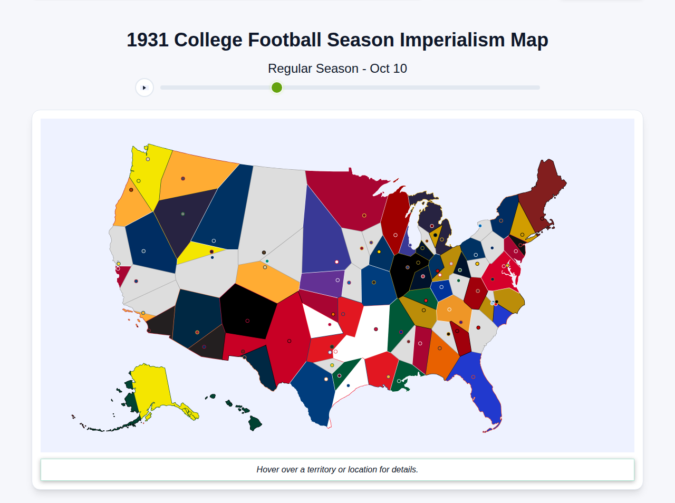This screenshot has width=675, height=503.
Task: Click the 1931 College Football Season title
Action: click(x=337, y=39)
